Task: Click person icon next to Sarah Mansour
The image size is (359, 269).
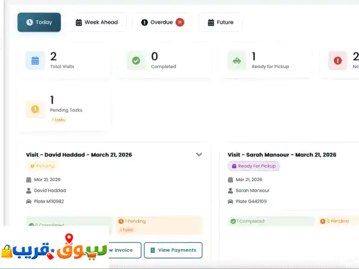Action: [230, 191]
